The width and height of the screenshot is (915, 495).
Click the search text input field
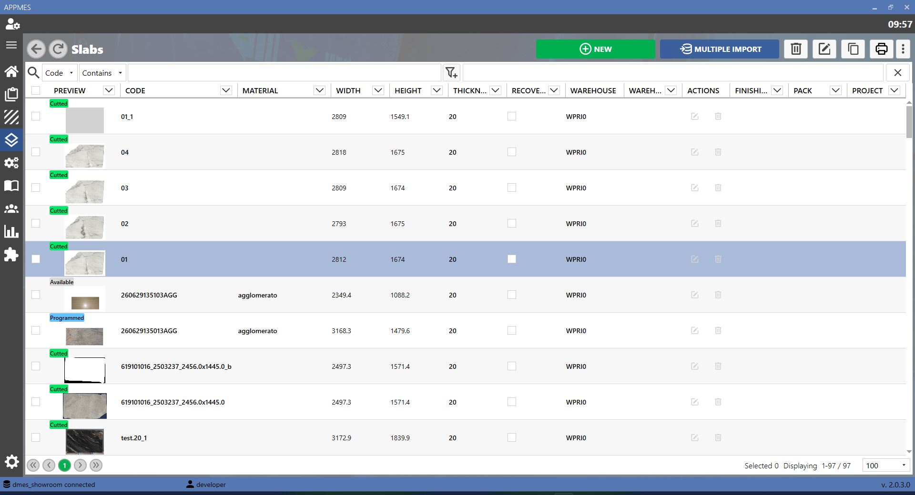tap(284, 73)
